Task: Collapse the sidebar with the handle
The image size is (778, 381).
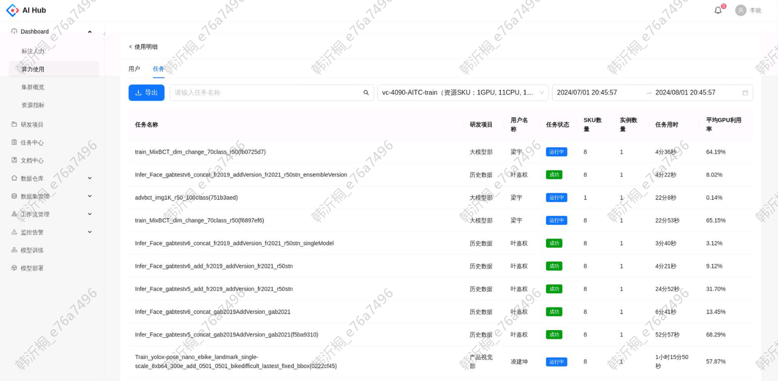Action: coord(104,34)
